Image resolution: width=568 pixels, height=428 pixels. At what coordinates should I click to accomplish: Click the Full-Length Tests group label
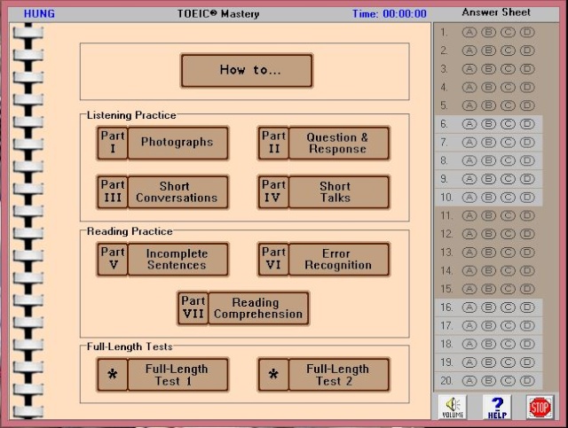[130, 346]
